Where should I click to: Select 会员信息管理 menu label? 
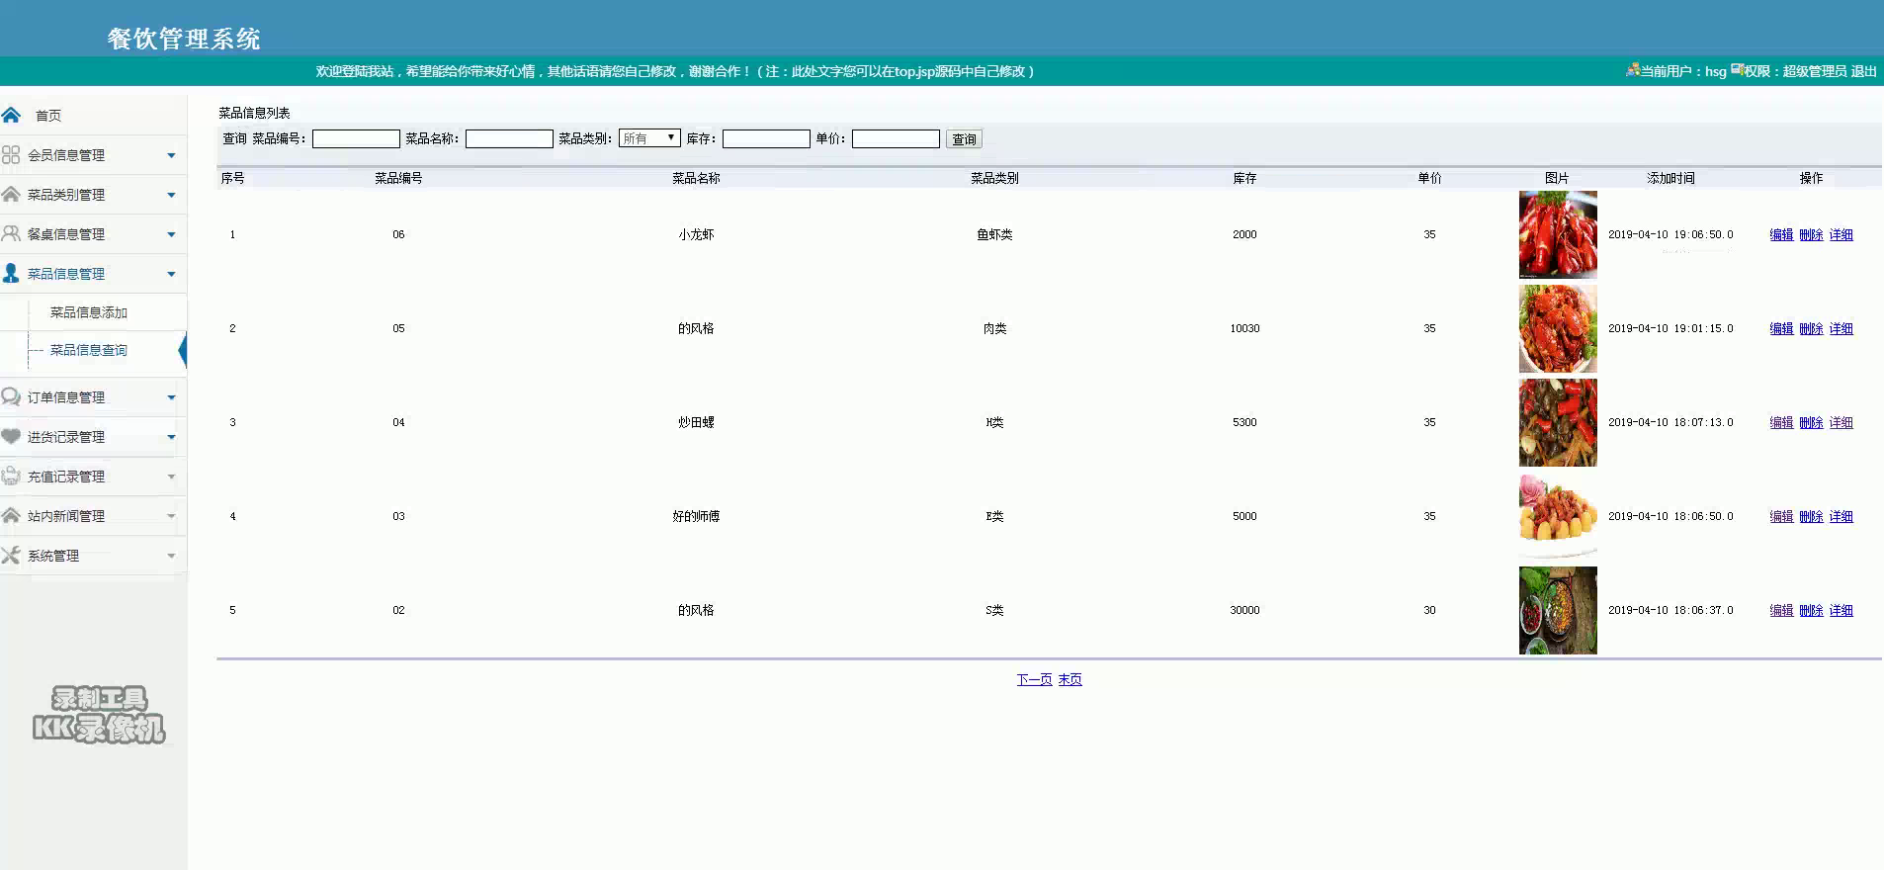66,155
